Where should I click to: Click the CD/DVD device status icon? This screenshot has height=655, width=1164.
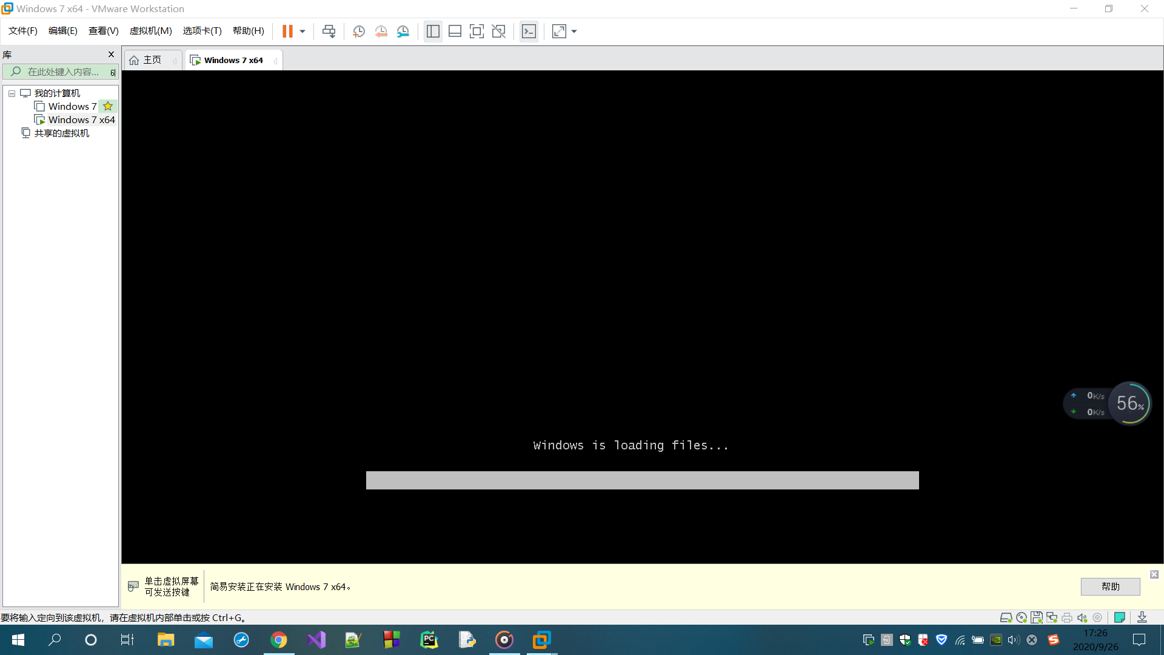point(1022,617)
